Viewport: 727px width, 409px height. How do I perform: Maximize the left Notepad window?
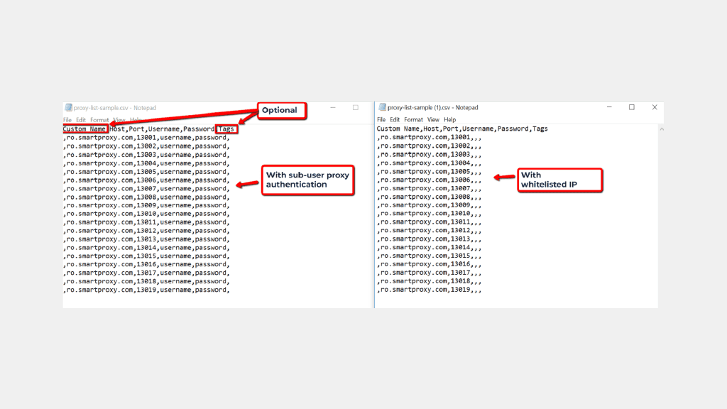[x=356, y=108]
